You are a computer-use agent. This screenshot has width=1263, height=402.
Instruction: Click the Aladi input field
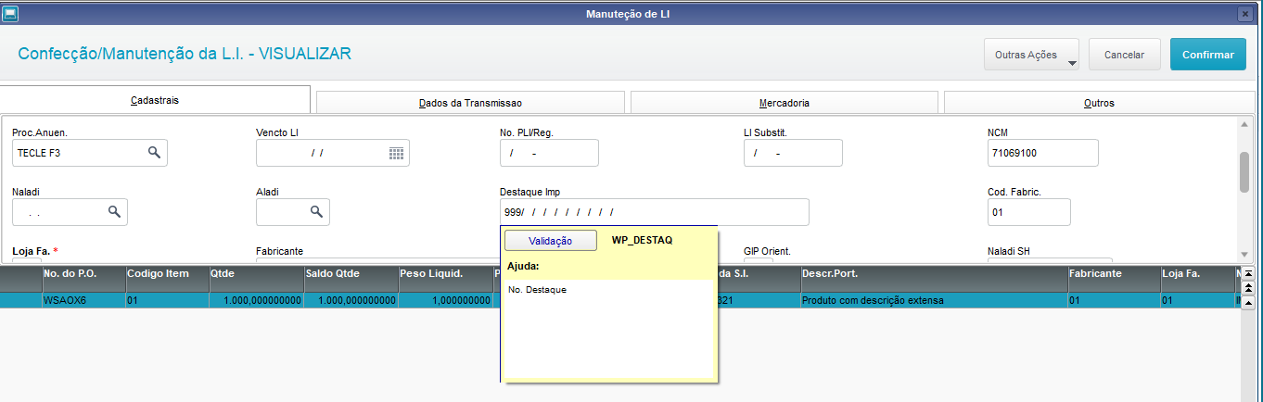293,212
